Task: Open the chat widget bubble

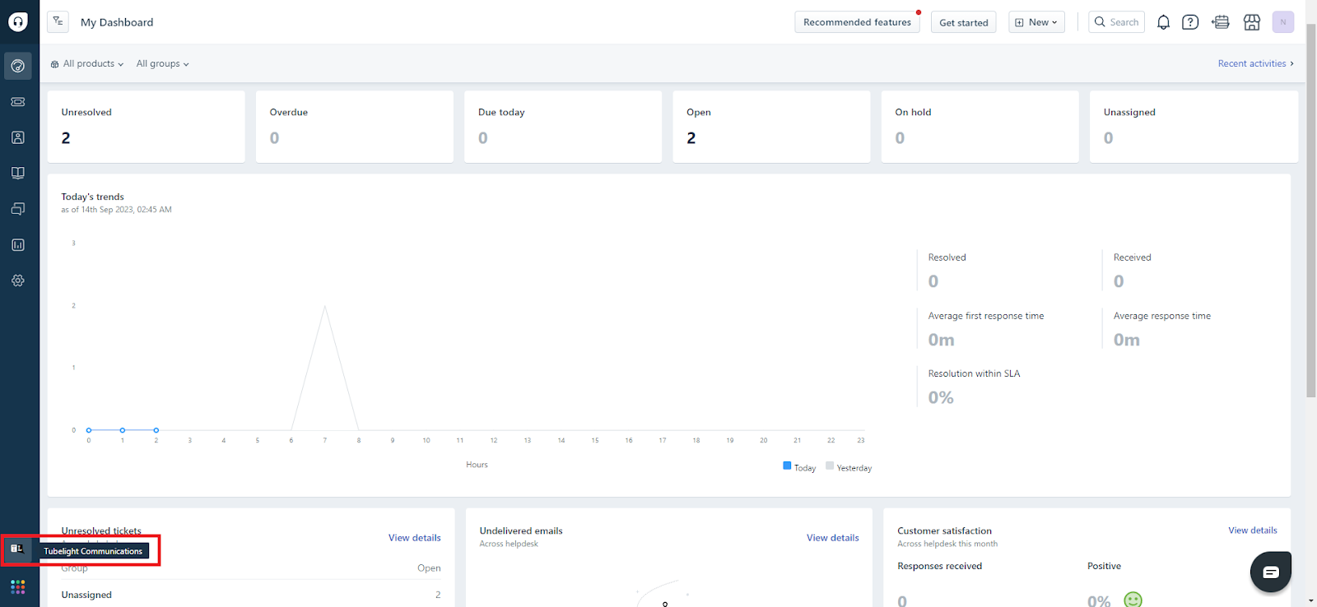Action: [1270, 572]
